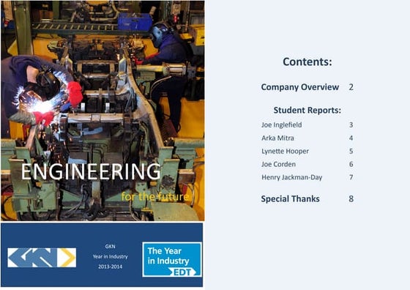Click the GKN logo
410x290 pixels.
pyautogui.click(x=42, y=258)
